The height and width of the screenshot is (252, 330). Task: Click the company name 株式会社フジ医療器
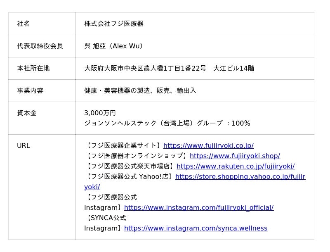[x=114, y=24]
